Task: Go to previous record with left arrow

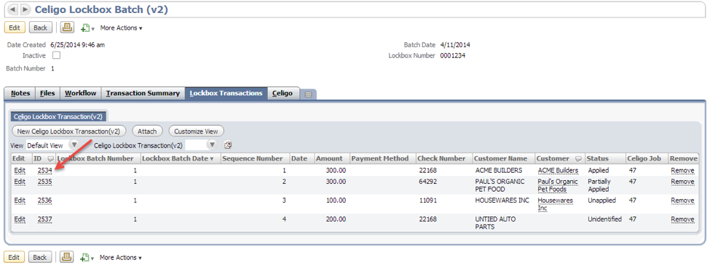Action: click(13, 9)
